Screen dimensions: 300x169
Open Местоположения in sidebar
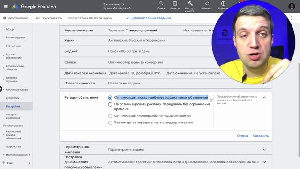(x=17, y=155)
